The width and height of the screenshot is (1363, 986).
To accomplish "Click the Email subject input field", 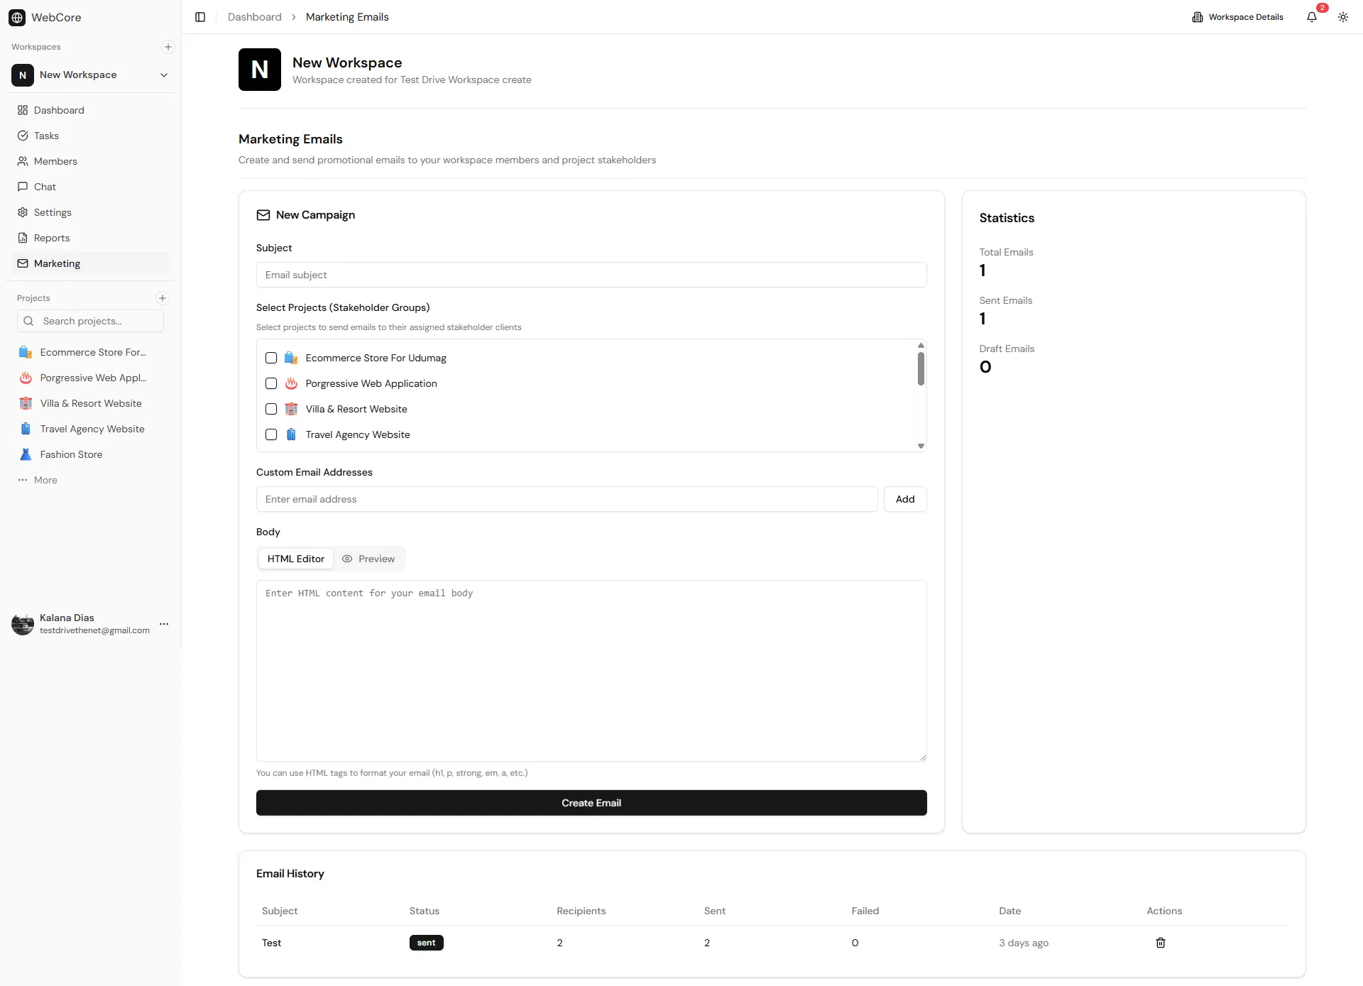I will point(591,275).
